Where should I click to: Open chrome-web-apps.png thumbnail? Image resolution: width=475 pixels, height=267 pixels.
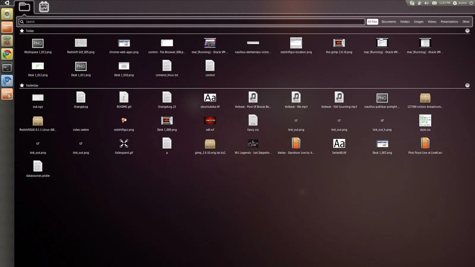tap(124, 46)
